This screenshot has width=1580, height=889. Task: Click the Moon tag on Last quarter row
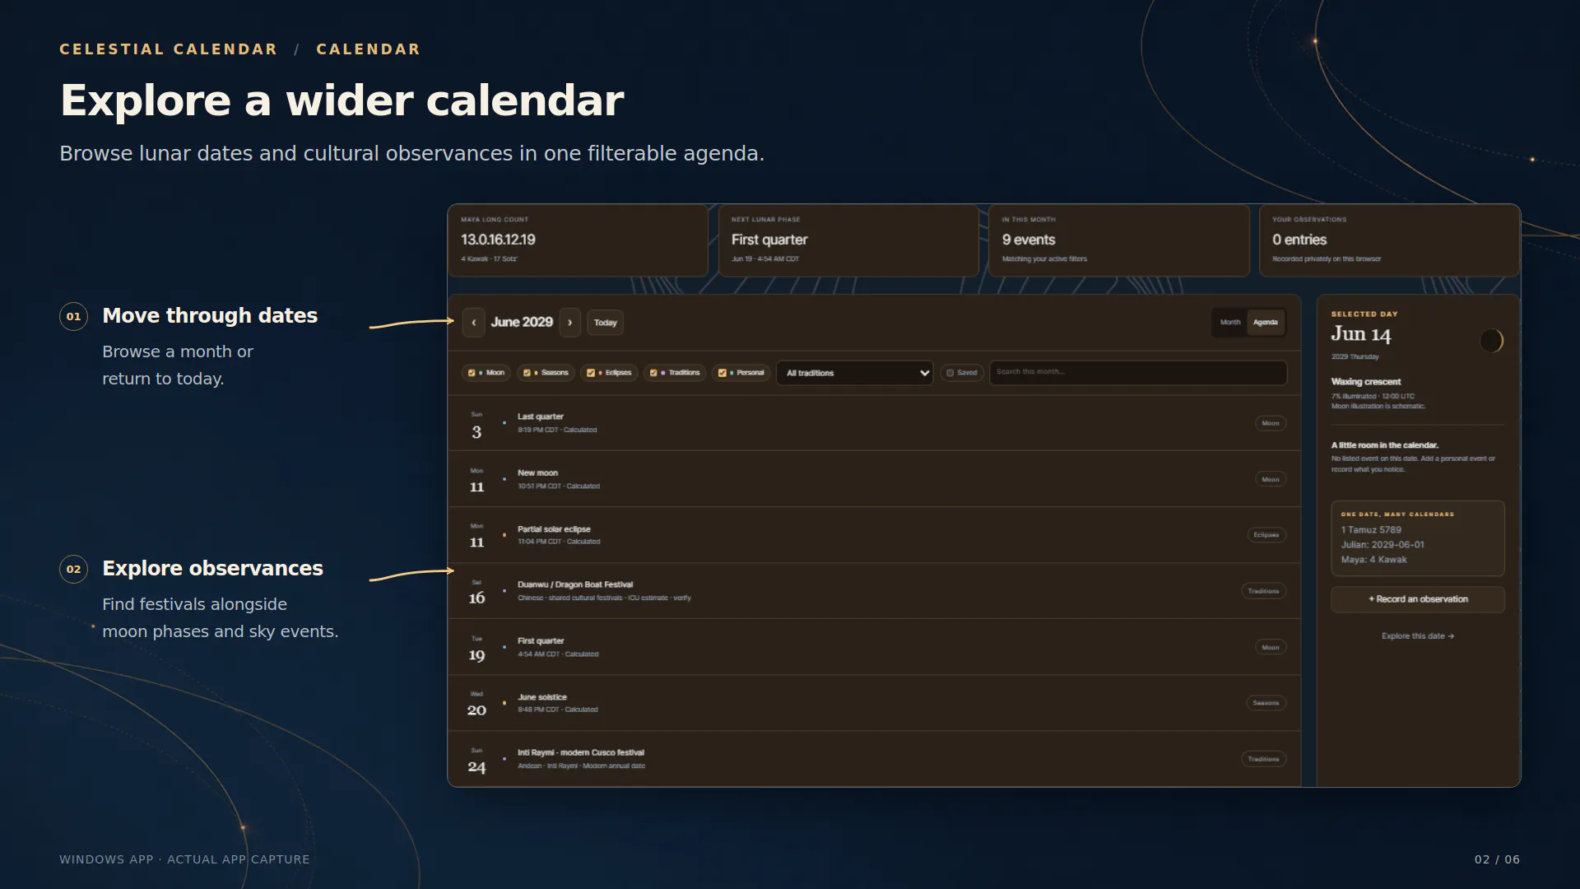1271,423
